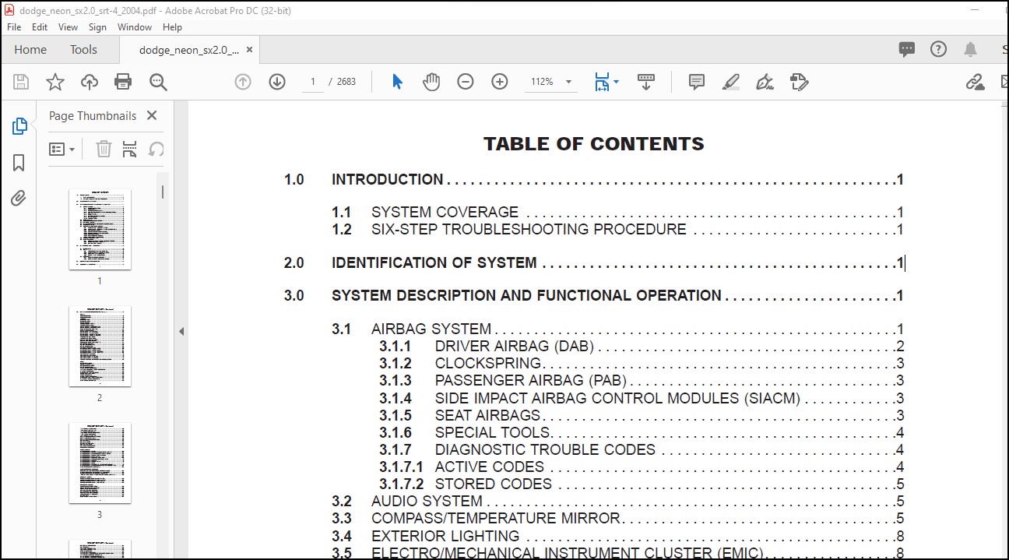This screenshot has width=1009, height=560.
Task: Click the rotate pages icon in the thumbnails panel
Action: pos(156,149)
